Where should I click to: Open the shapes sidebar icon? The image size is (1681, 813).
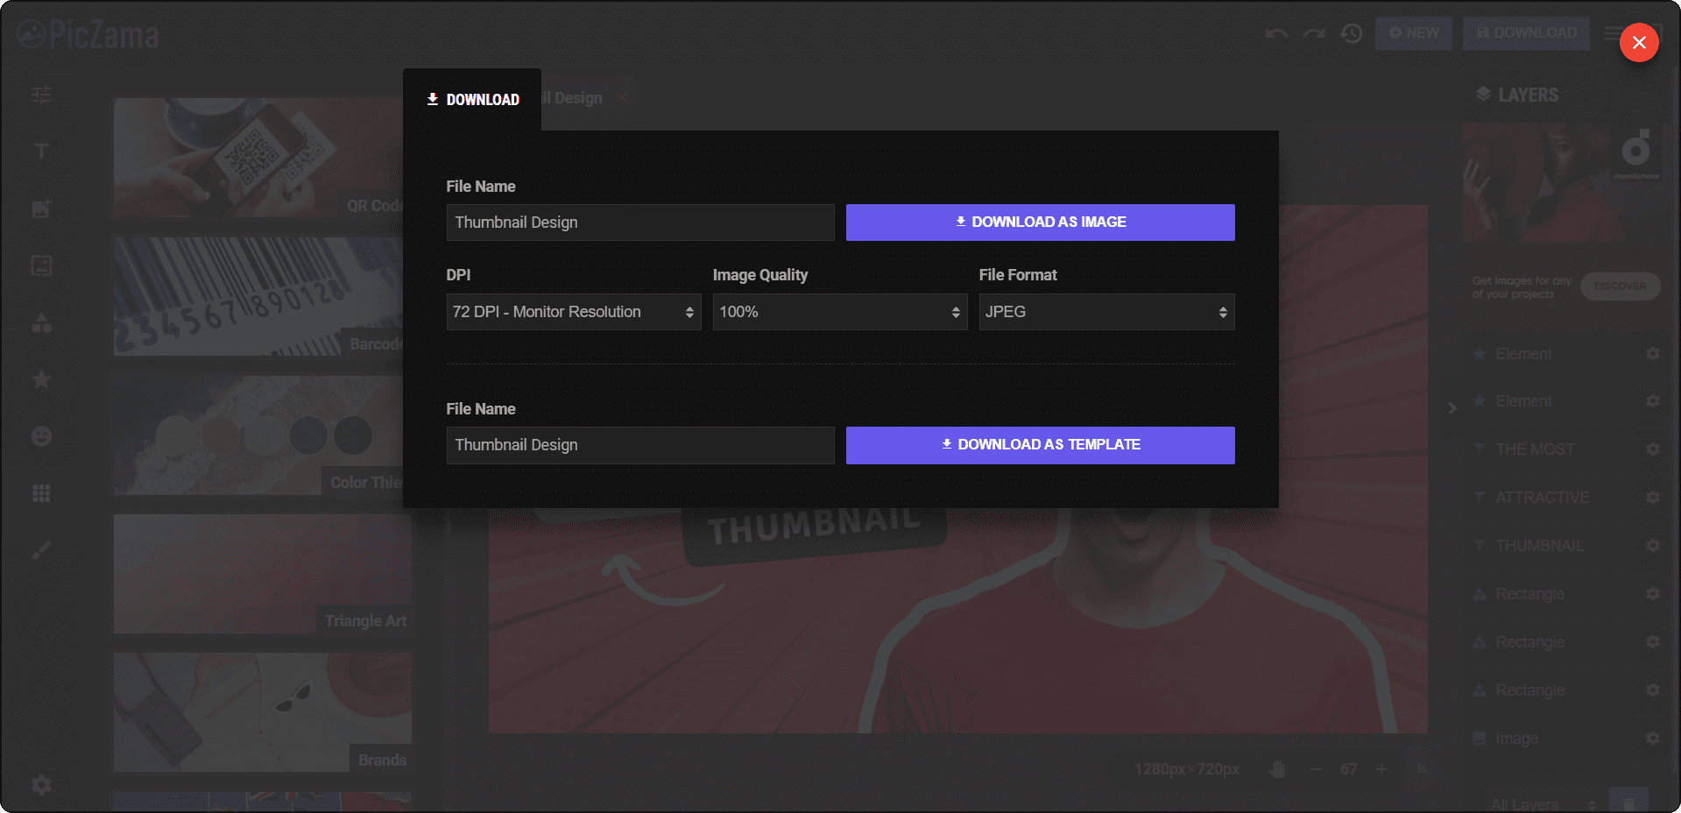[x=41, y=322]
